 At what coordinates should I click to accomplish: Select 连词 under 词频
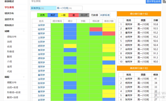[9, 67]
